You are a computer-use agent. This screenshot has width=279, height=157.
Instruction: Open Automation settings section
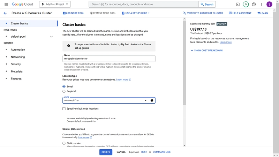pyautogui.click(x=18, y=50)
